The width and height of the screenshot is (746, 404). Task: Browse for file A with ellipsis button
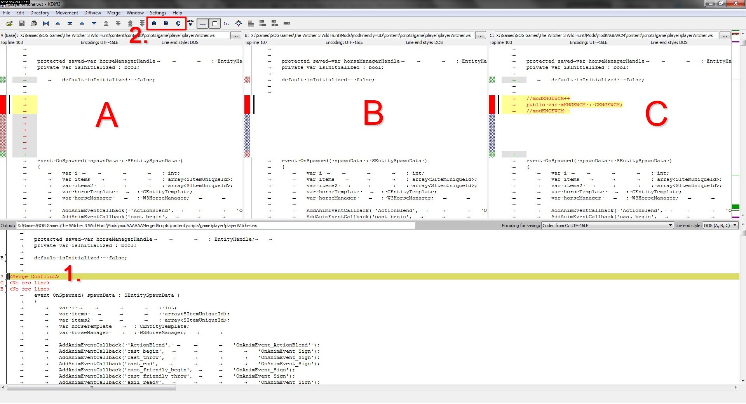tap(235, 35)
